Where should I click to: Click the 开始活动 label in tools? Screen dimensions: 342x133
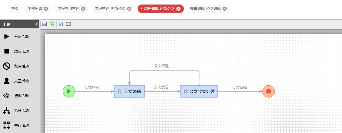21,36
